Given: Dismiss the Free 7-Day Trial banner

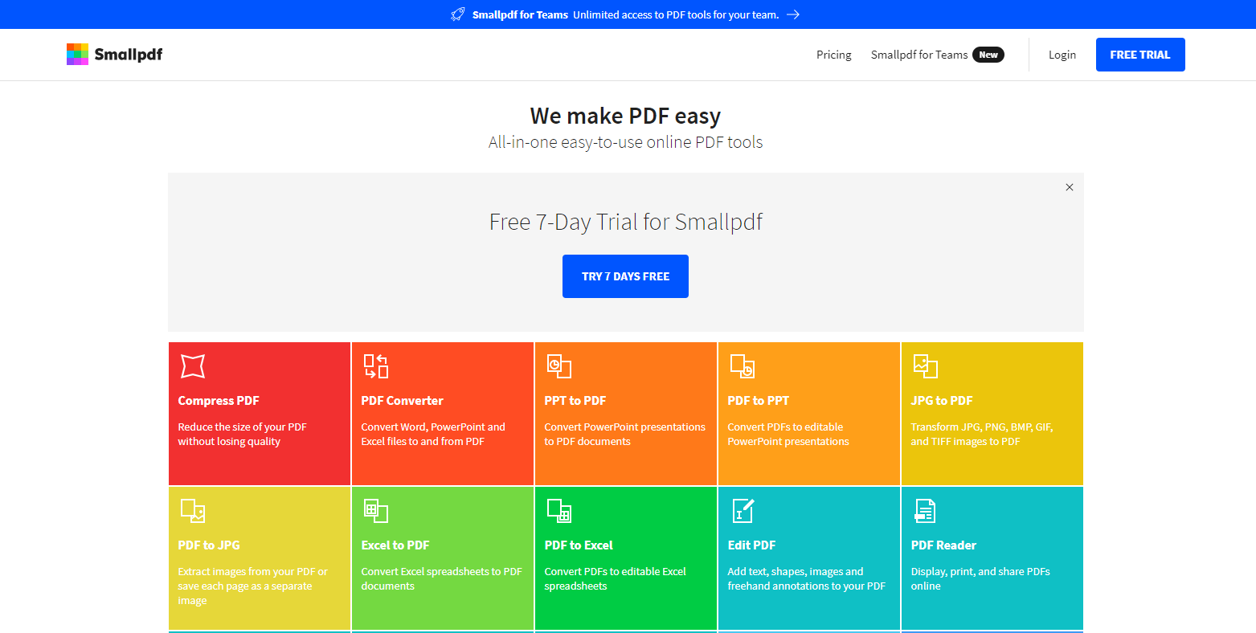Looking at the screenshot, I should point(1070,187).
